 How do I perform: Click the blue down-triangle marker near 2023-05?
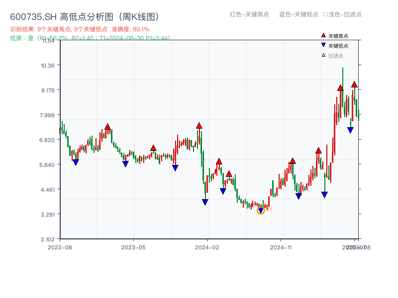point(124,163)
